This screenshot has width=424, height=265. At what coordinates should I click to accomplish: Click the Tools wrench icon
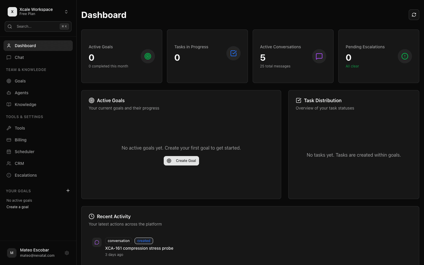pos(9,128)
